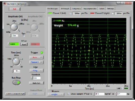Turn the Amplitude CH1 knob
The width and height of the screenshot is (135, 101).
14,27
